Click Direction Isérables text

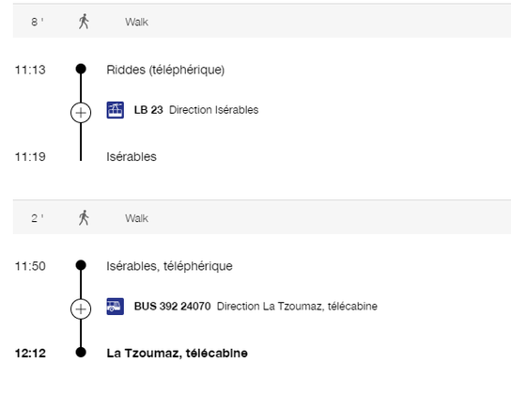click(214, 110)
